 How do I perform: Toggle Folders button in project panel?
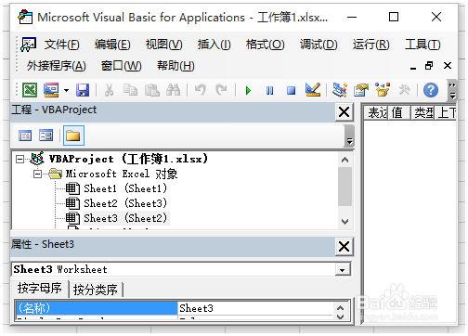coord(73,136)
